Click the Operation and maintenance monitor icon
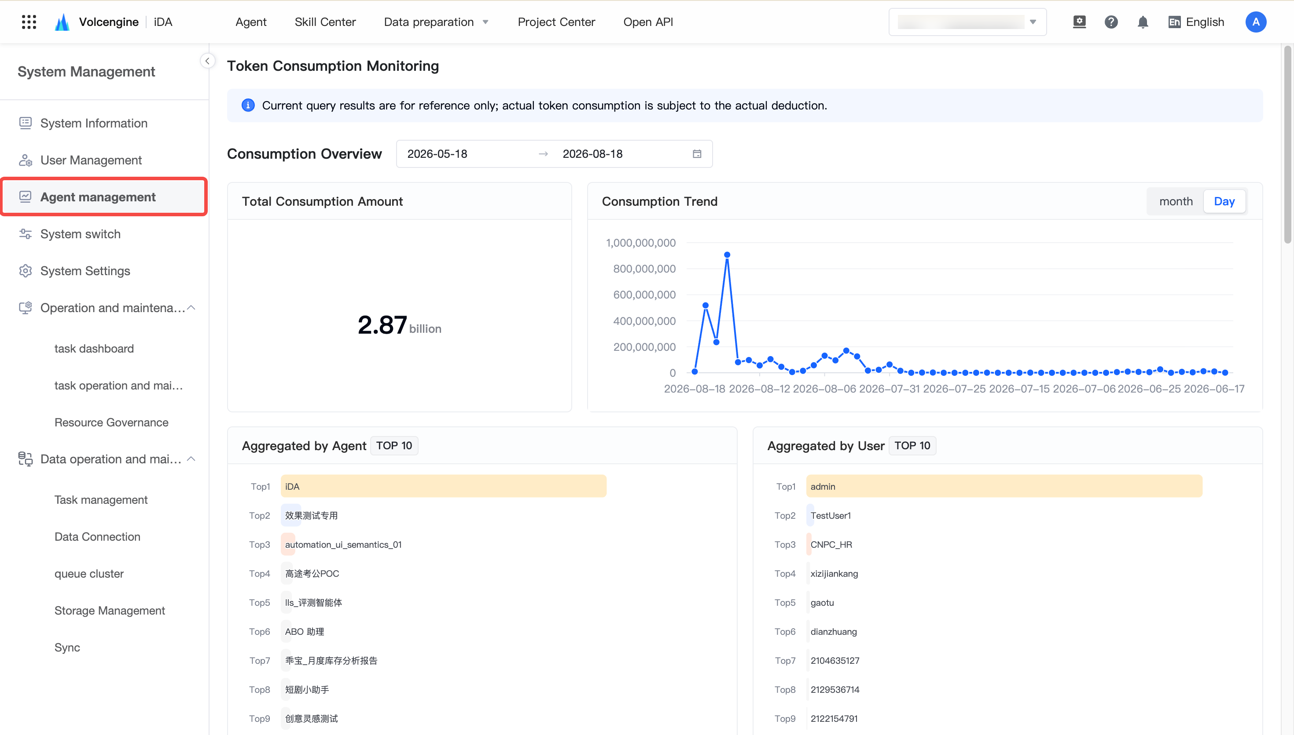This screenshot has height=735, width=1294. click(x=25, y=307)
